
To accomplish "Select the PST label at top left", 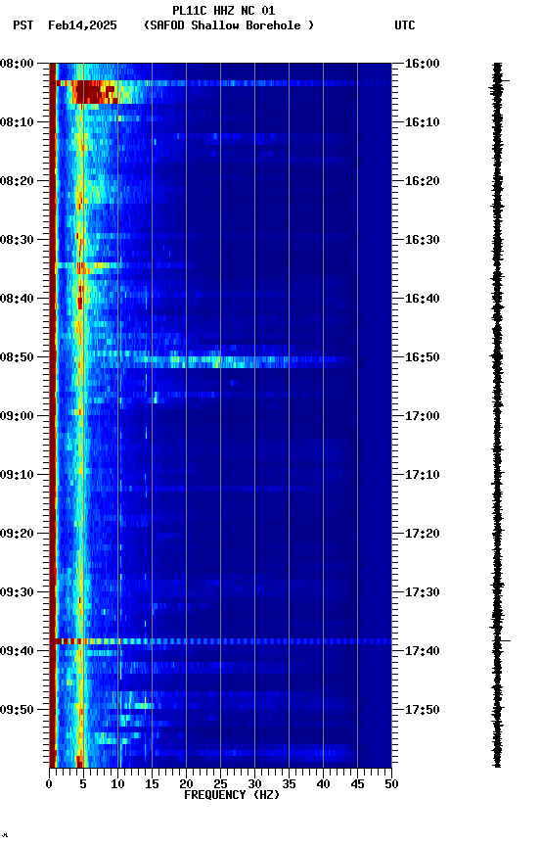I will click(23, 25).
